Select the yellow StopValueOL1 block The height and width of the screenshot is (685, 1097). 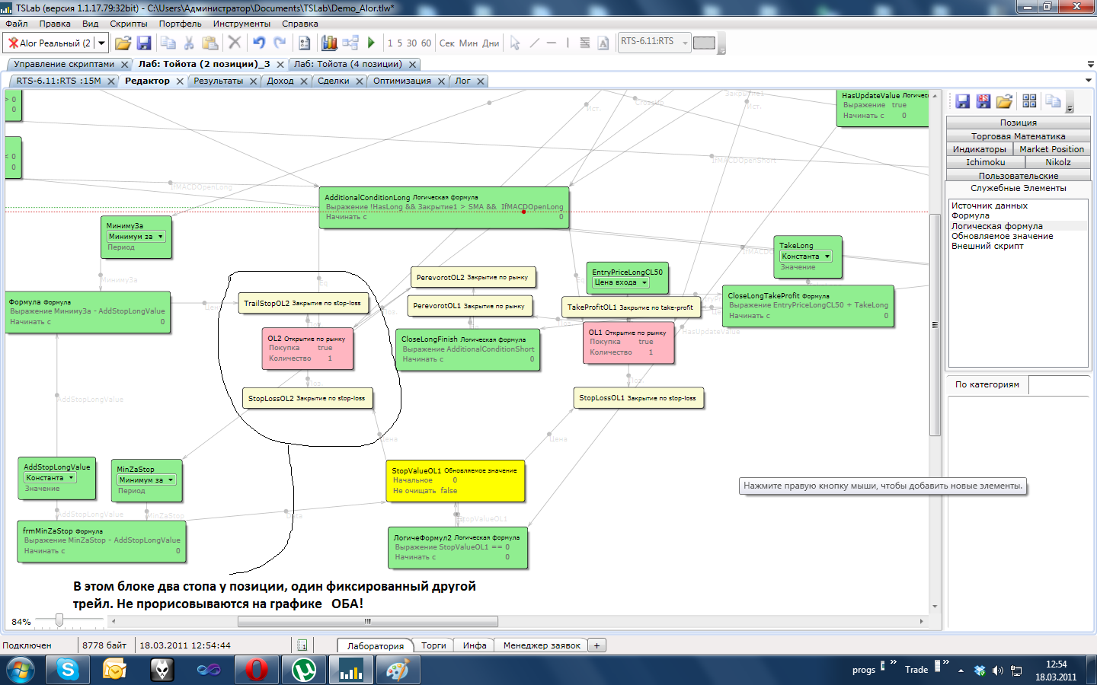coord(456,481)
